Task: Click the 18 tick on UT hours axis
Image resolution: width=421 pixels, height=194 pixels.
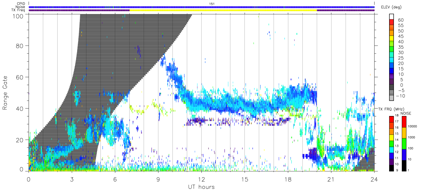Action: pos(288,180)
